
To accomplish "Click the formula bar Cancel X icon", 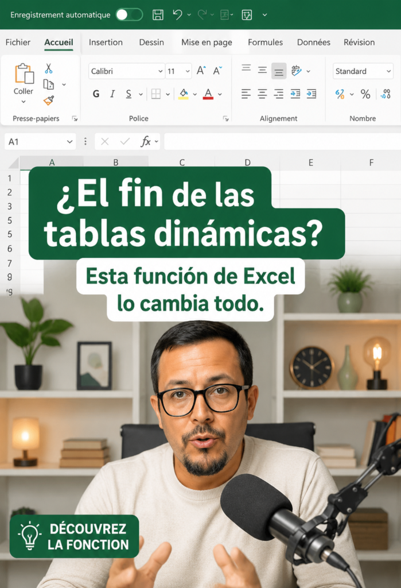I will (x=105, y=142).
